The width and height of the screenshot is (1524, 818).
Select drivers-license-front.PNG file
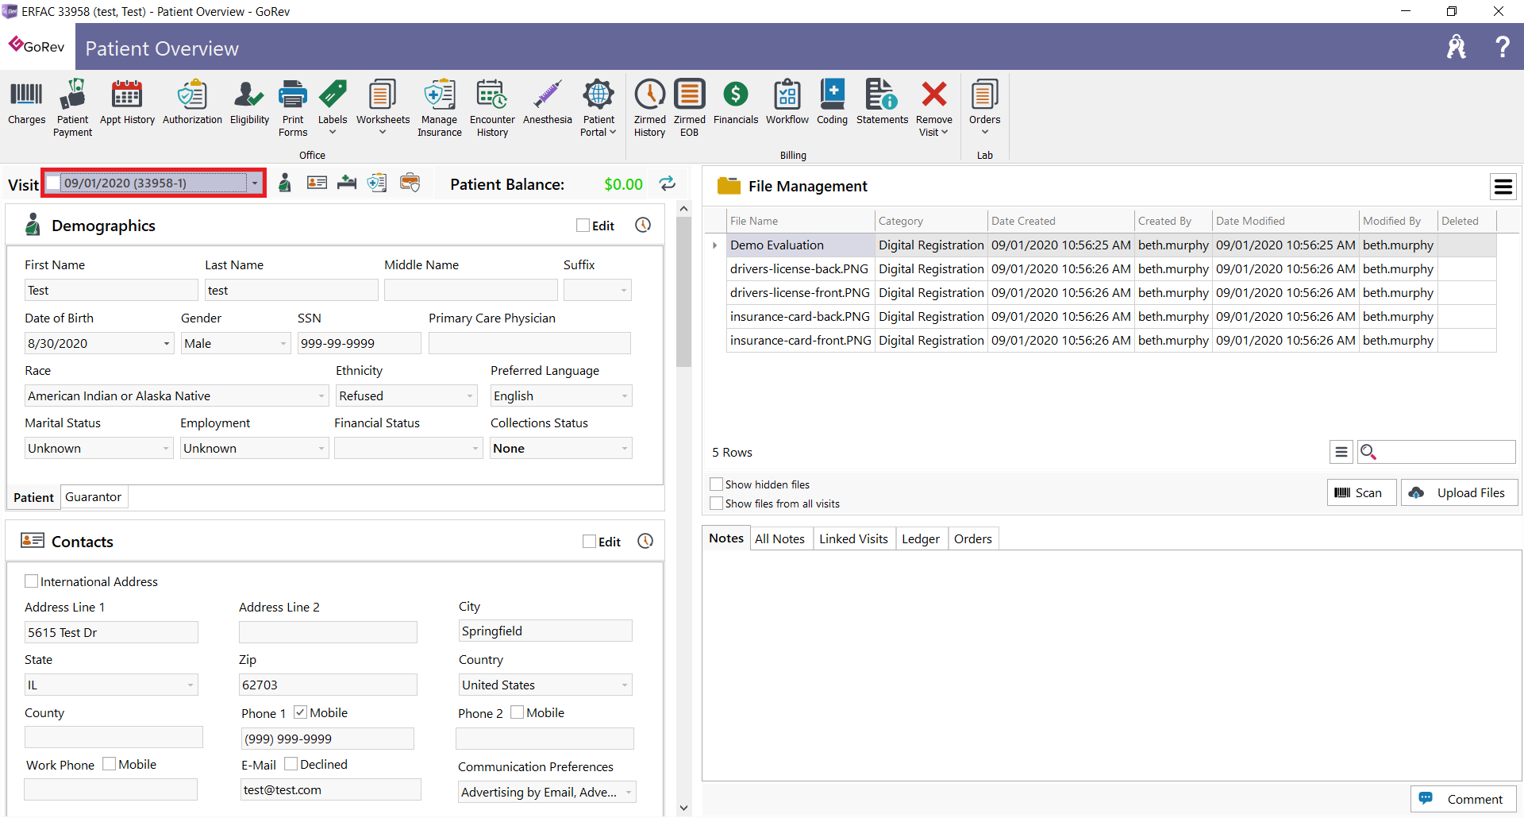799,293
